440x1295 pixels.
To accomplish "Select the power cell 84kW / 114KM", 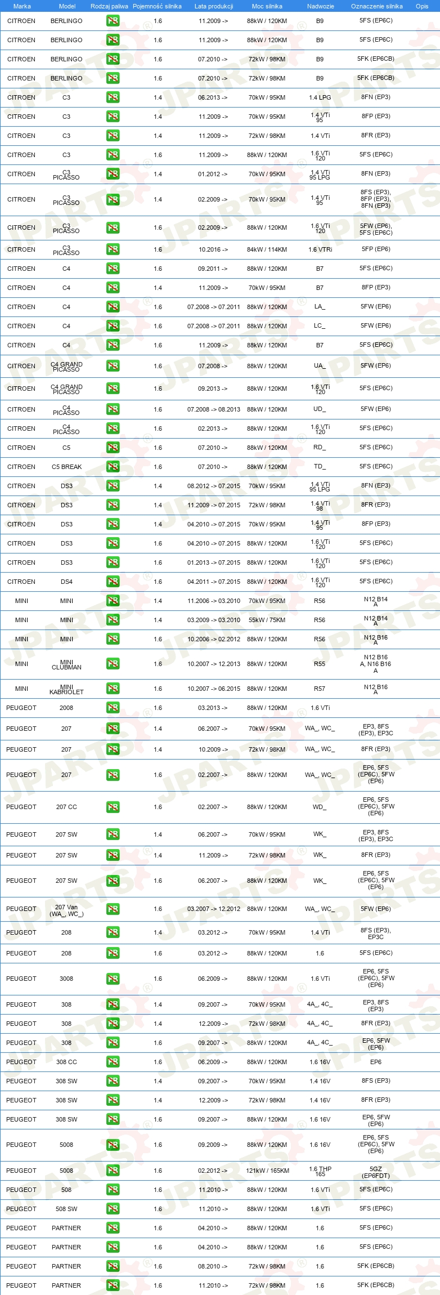I will pyautogui.click(x=267, y=249).
